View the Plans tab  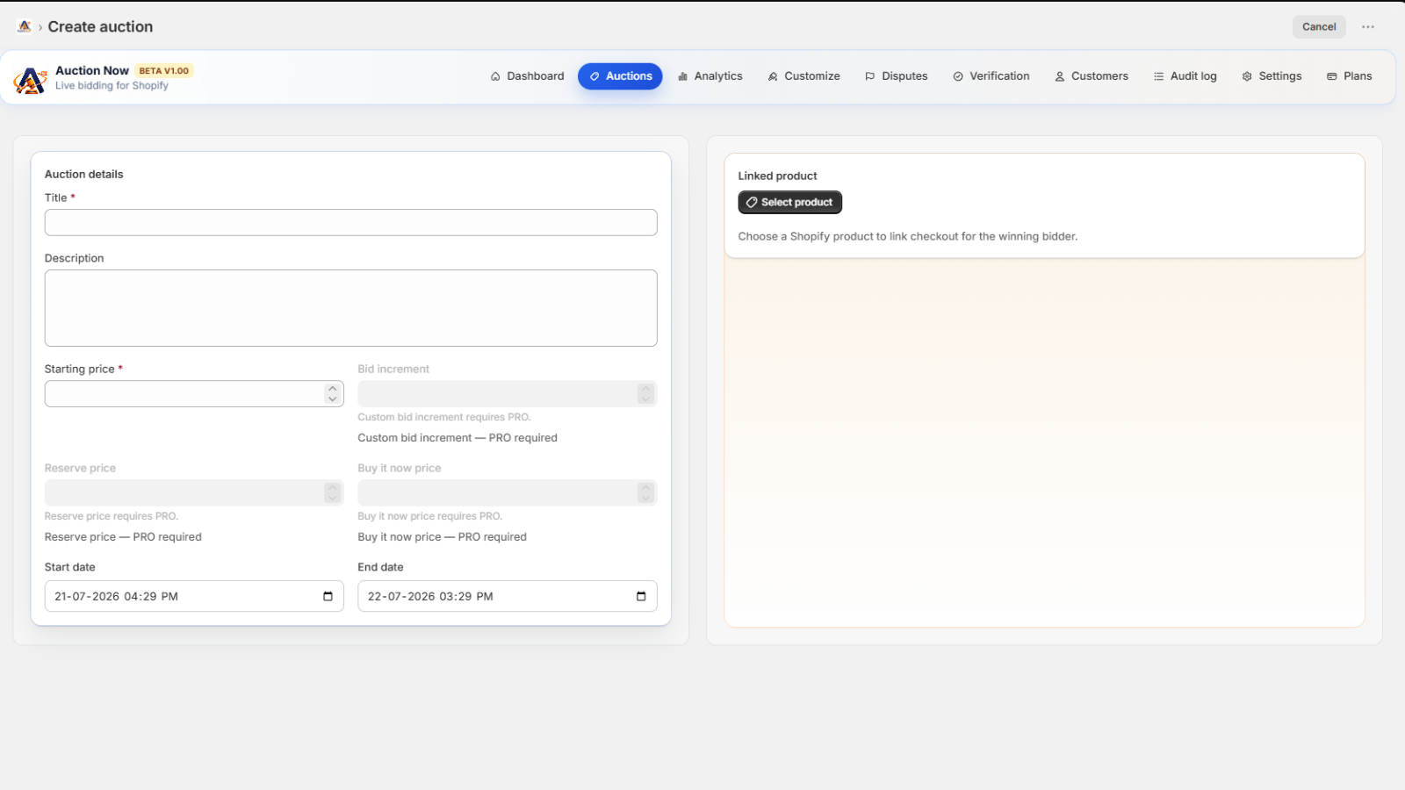[1349, 76]
